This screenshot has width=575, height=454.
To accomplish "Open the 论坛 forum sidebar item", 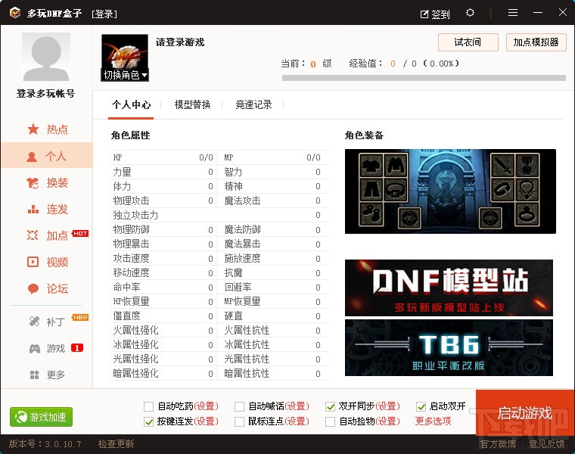I will [48, 288].
